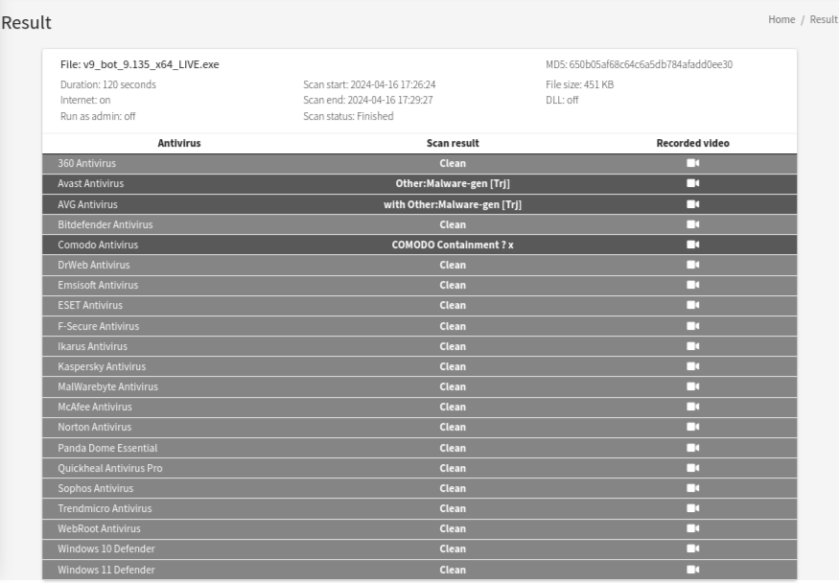Open AVG Antivirus video recording icon

coord(693,204)
